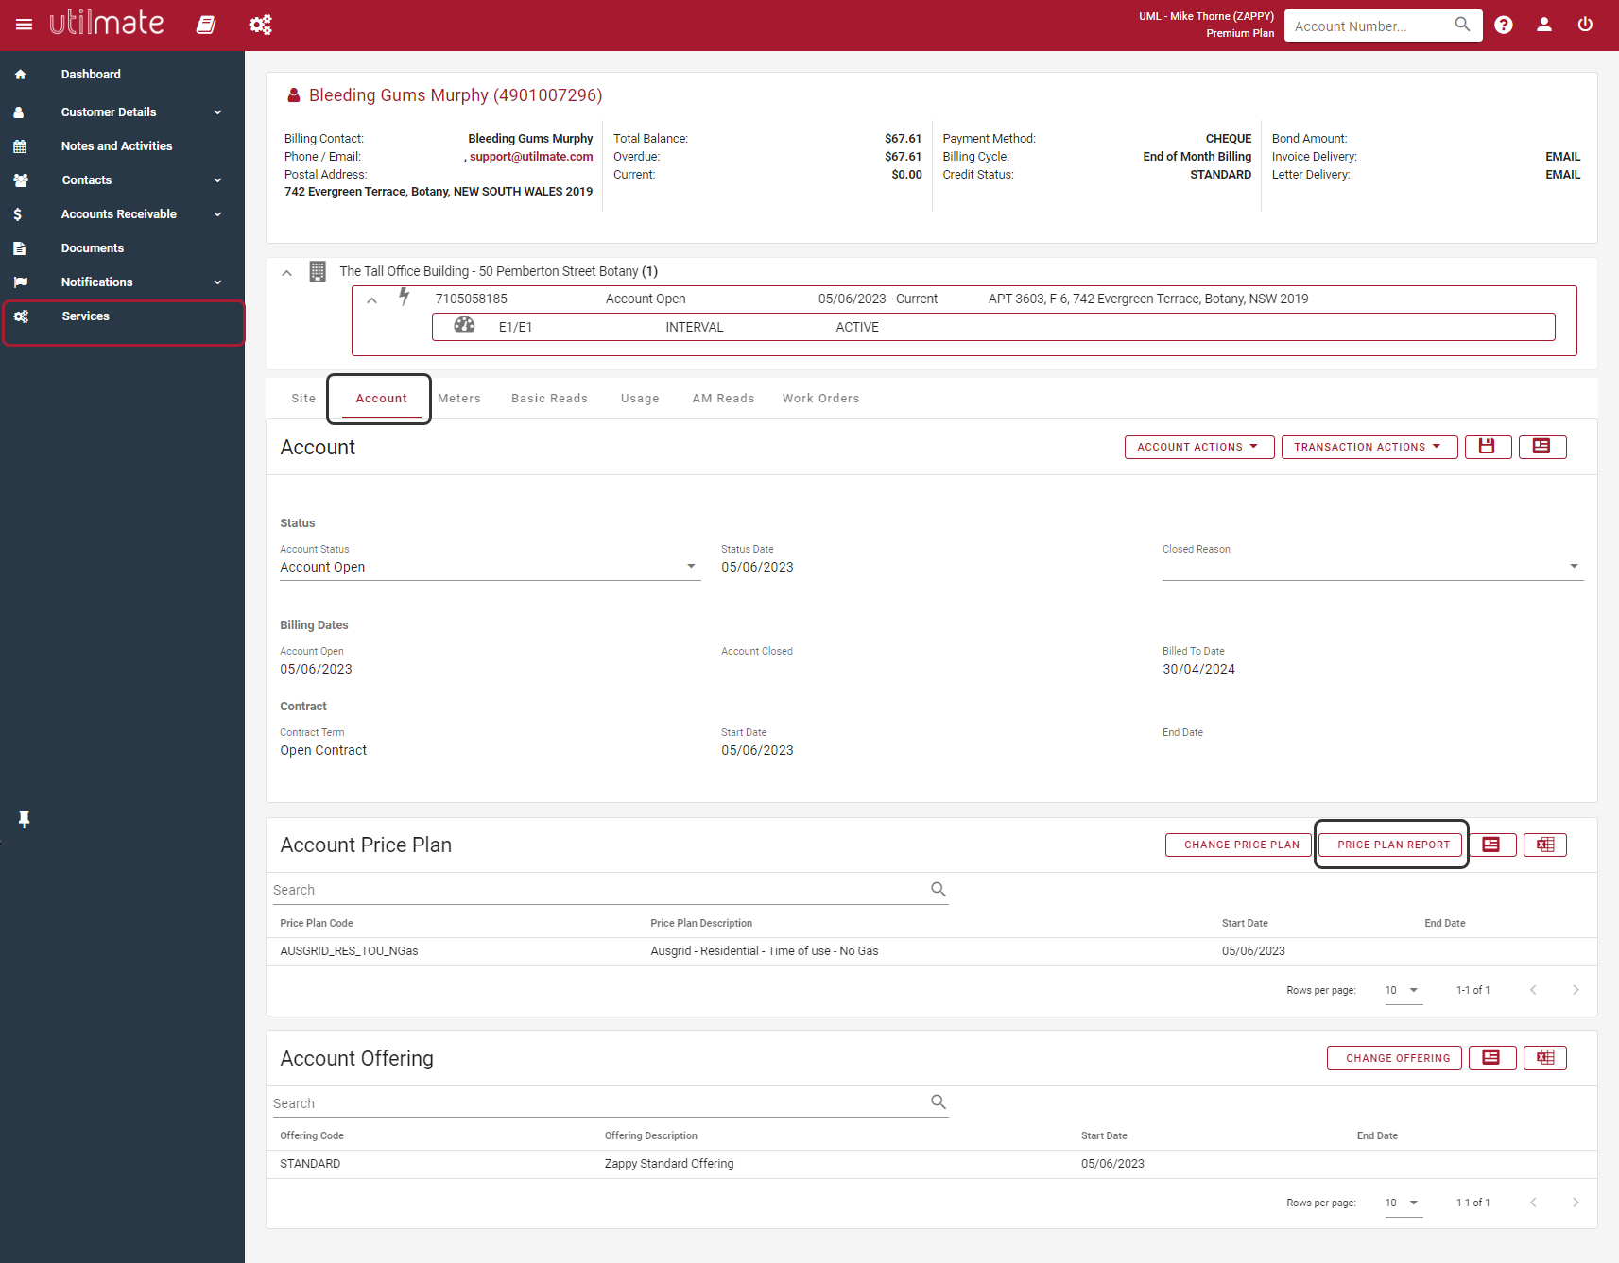The height and width of the screenshot is (1263, 1619).
Task: Click the gears icon in top bar
Action: (260, 25)
